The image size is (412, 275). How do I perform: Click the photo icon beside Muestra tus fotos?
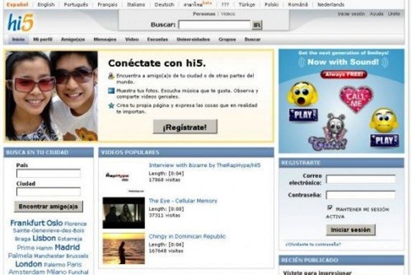pyautogui.click(x=111, y=91)
